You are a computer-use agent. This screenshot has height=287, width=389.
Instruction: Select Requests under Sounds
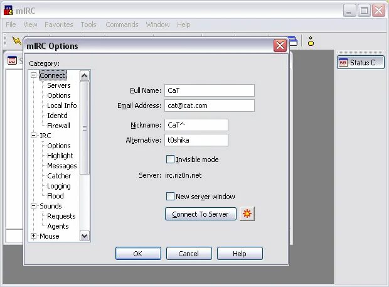(x=61, y=216)
